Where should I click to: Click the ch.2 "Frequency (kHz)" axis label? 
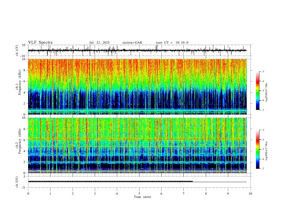[x=20, y=141]
